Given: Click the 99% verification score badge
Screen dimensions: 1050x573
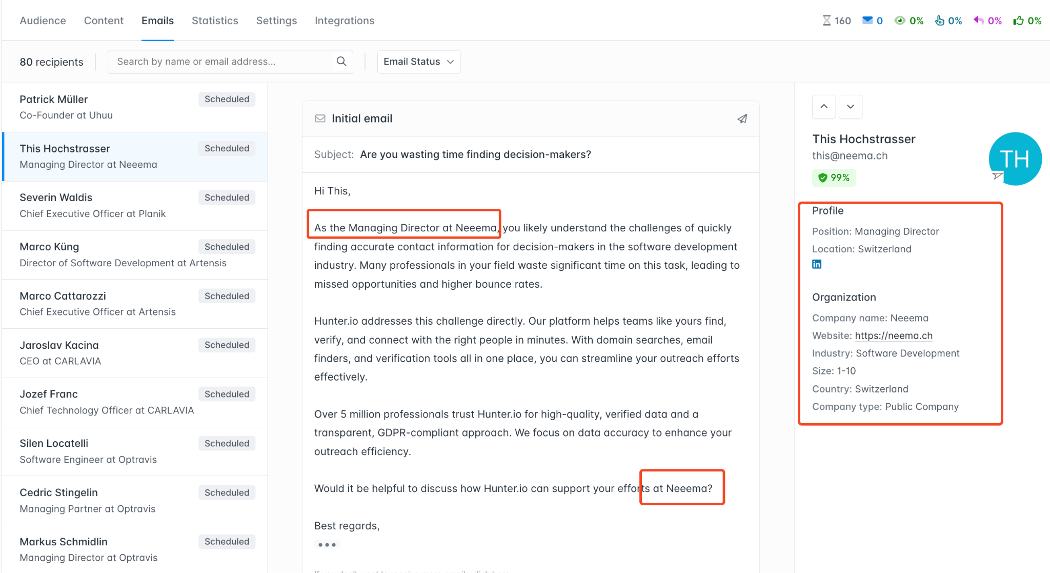Looking at the screenshot, I should point(834,177).
